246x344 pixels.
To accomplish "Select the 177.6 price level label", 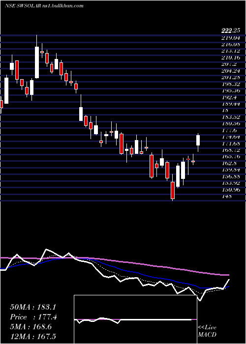I will 229,130.
